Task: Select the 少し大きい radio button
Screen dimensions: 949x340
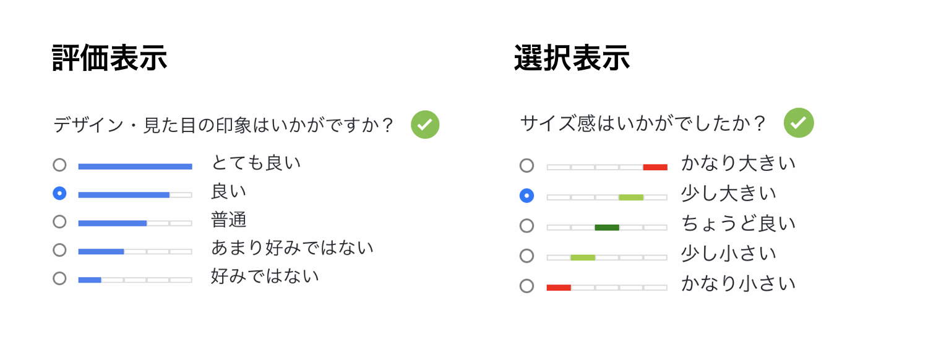Action: coord(526,196)
